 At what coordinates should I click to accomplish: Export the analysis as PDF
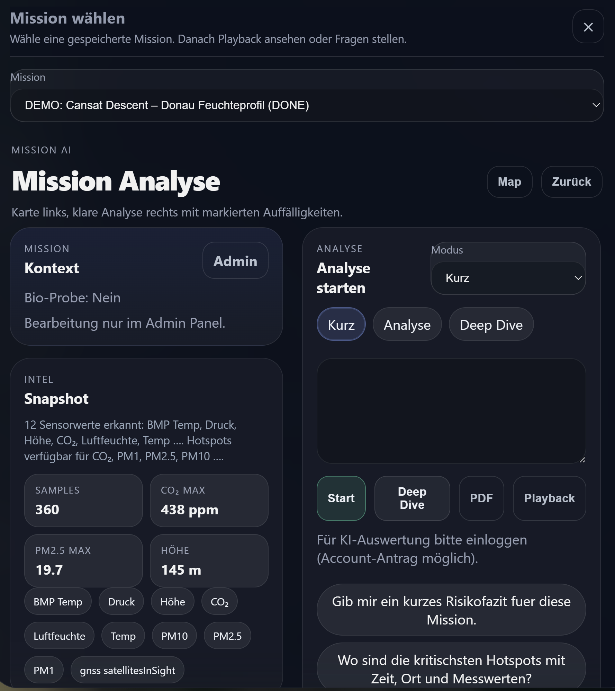coord(481,498)
